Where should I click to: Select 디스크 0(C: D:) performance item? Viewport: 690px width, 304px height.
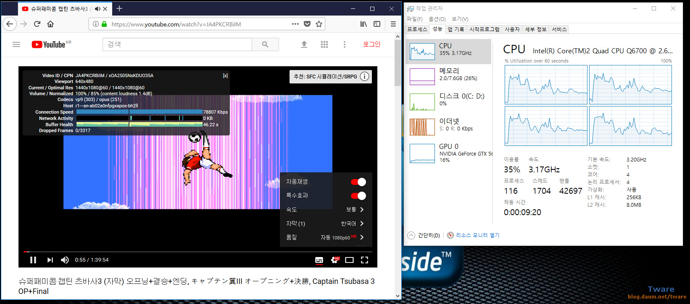coord(449,101)
